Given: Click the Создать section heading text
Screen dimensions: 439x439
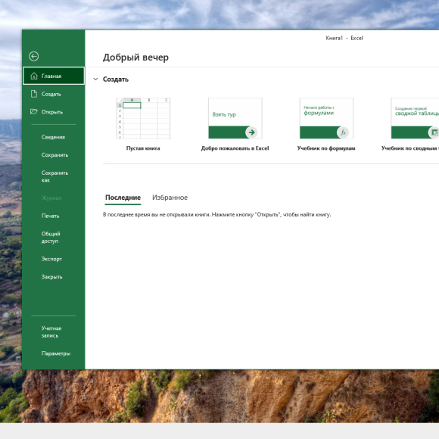Looking at the screenshot, I should (x=116, y=79).
